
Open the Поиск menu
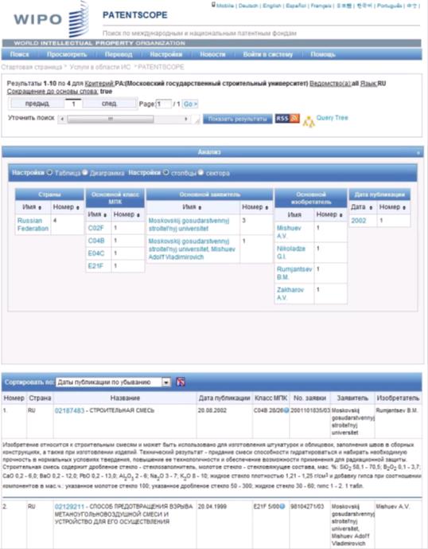point(20,54)
